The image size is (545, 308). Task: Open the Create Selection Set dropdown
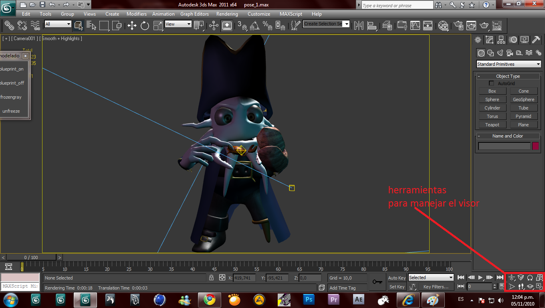pyautogui.click(x=326, y=24)
